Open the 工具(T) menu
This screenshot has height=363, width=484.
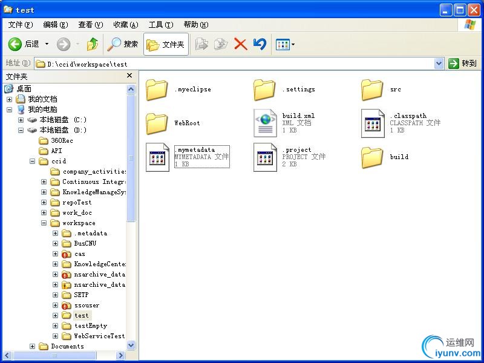click(x=161, y=25)
